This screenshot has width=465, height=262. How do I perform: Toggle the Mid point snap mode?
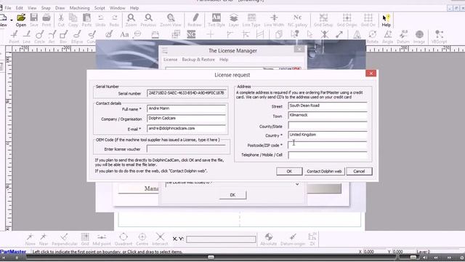point(102,239)
